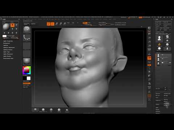Click the Light palette title
174x130 pixels.
click(4, 19)
